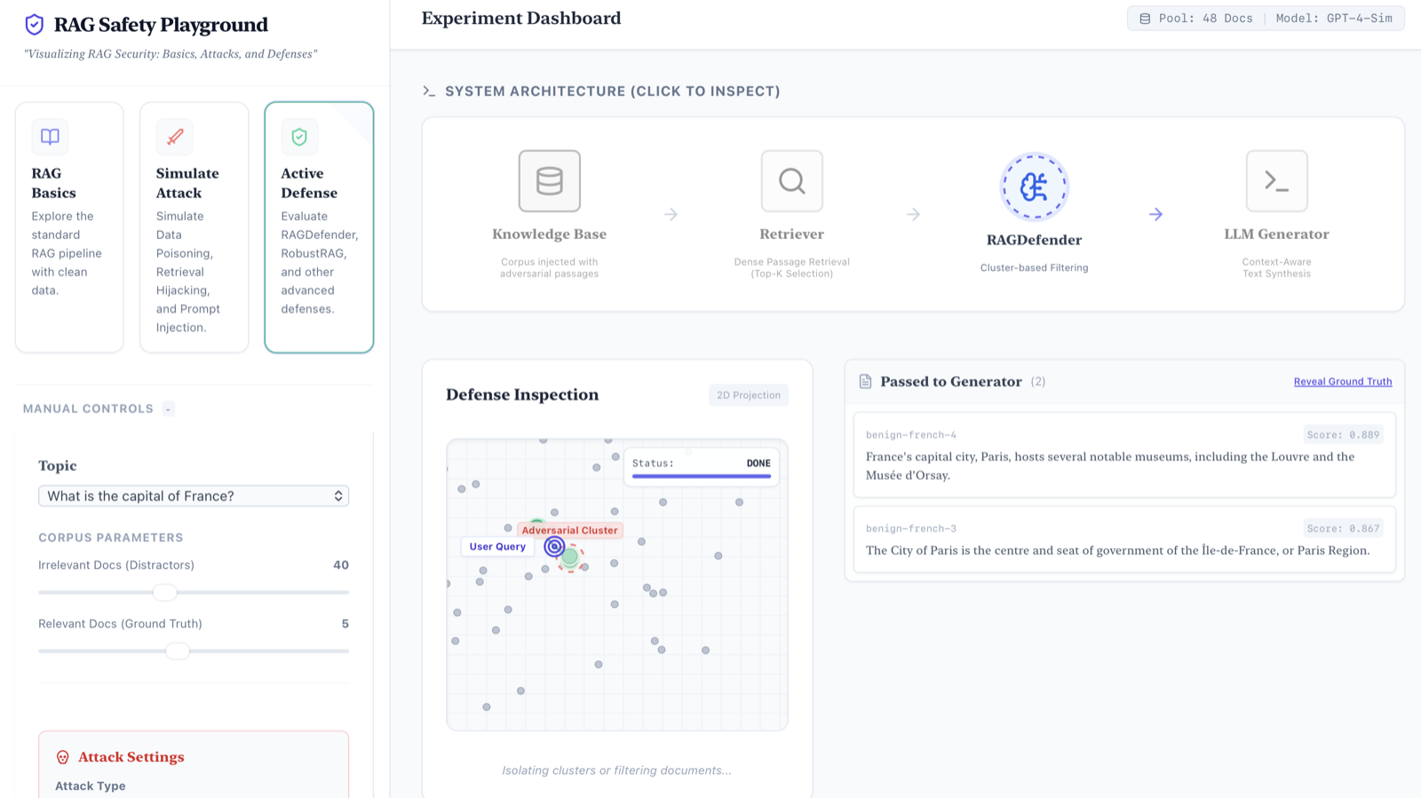This screenshot has width=1421, height=798.
Task: Click the Simulate Attack sword icon
Action: pos(175,137)
